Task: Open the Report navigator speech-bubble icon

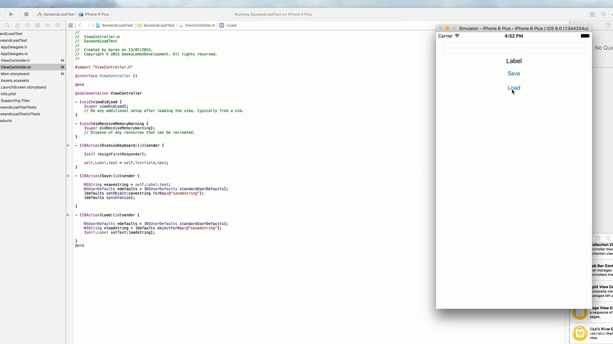Action: tap(58, 25)
